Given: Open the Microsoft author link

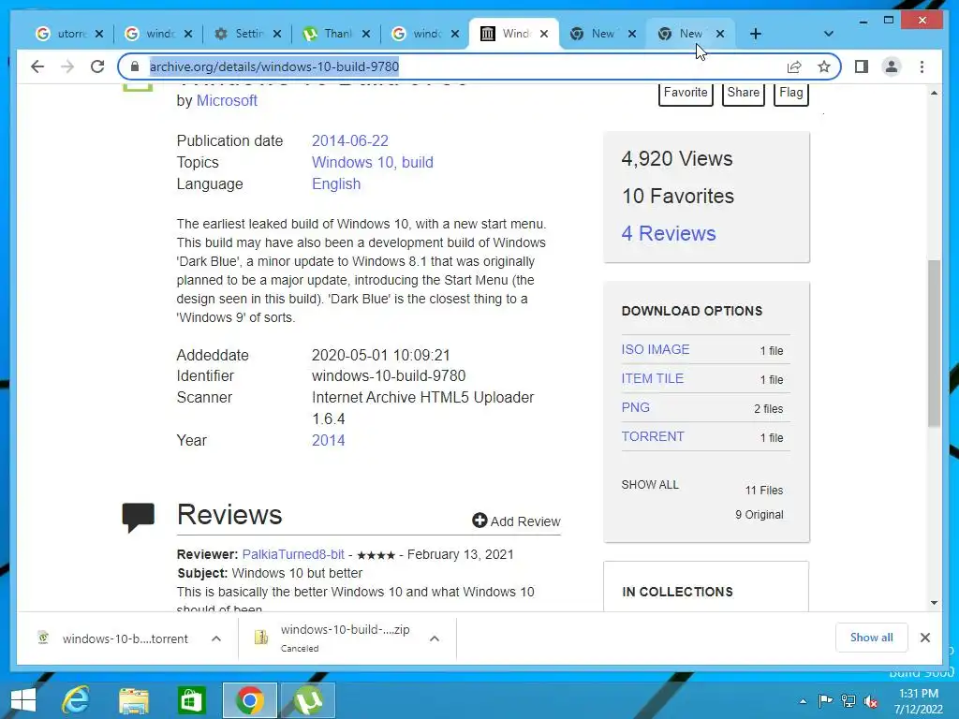Looking at the screenshot, I should click(227, 101).
